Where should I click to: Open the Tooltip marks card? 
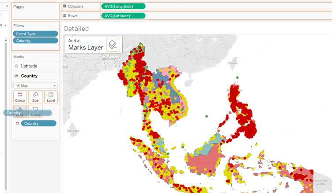click(35, 111)
